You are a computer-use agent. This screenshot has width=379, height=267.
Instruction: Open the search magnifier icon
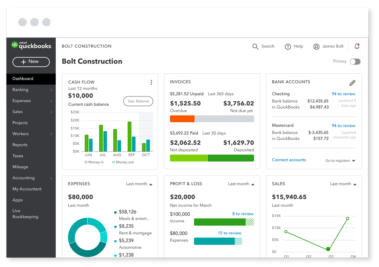click(x=255, y=46)
